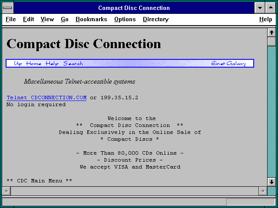Image resolution: width=278 pixels, height=208 pixels.
Task: Open the window control menu box
Action: 8,8
